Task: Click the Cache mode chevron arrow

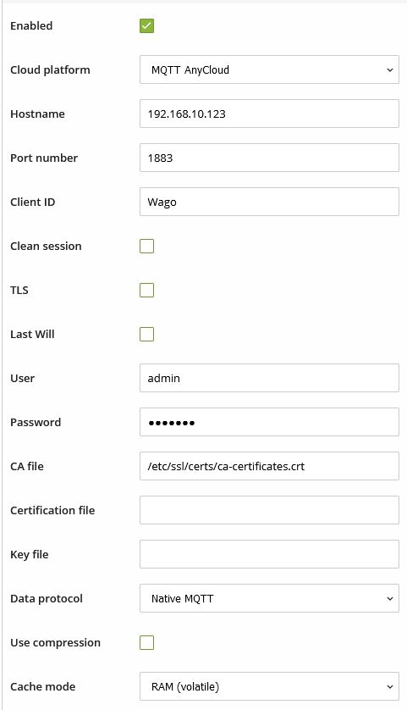Action: click(390, 687)
